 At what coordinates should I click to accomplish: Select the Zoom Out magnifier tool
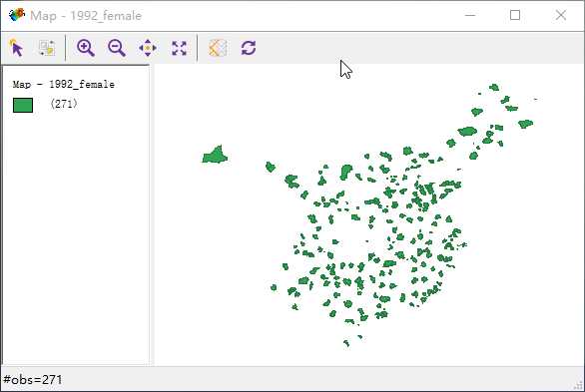(x=117, y=48)
